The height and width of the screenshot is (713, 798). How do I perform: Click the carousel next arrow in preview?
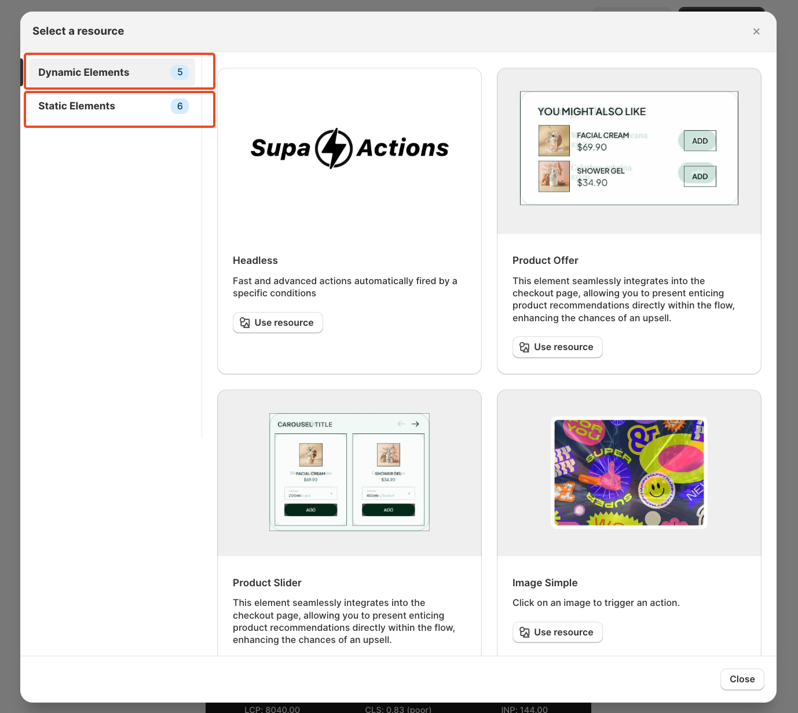click(x=415, y=424)
